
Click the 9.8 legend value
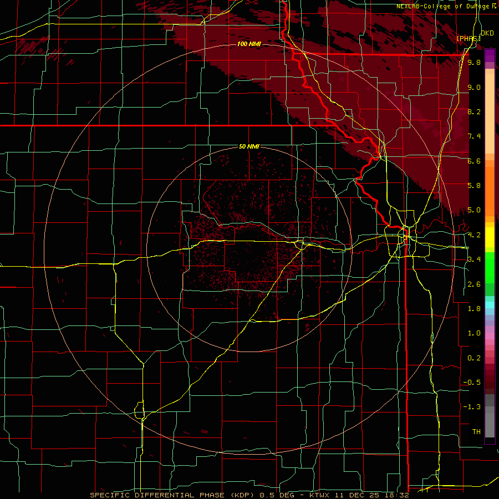pos(474,63)
